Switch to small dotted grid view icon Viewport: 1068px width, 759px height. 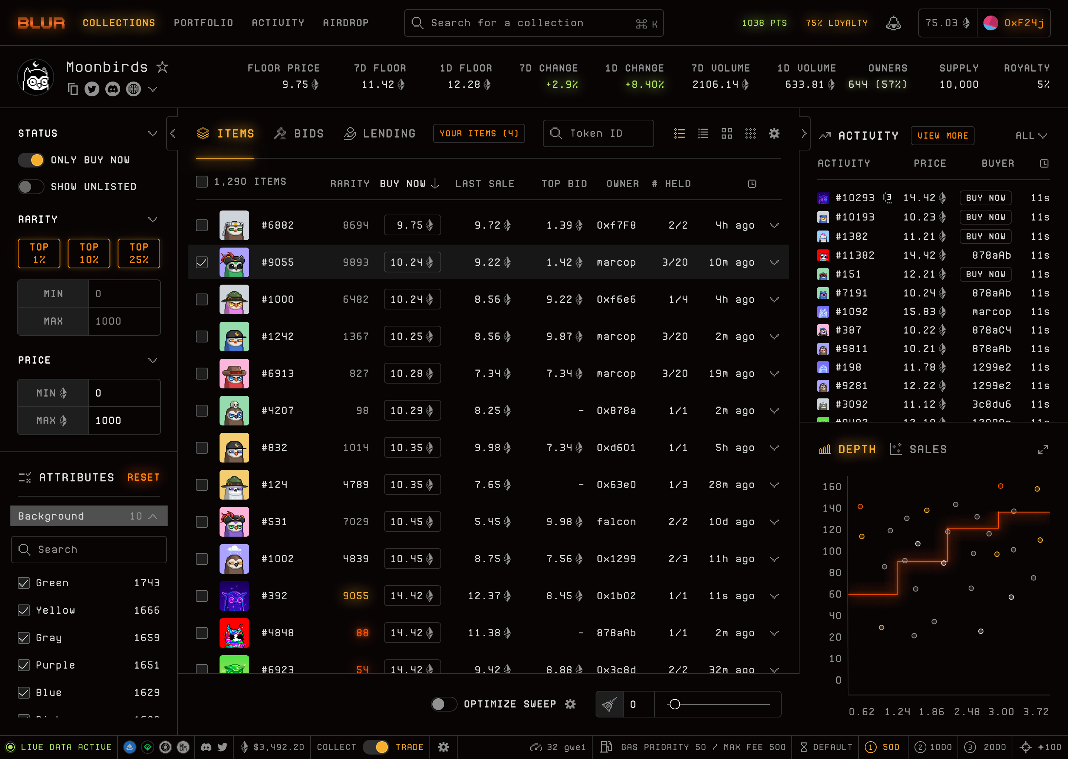[x=751, y=134]
